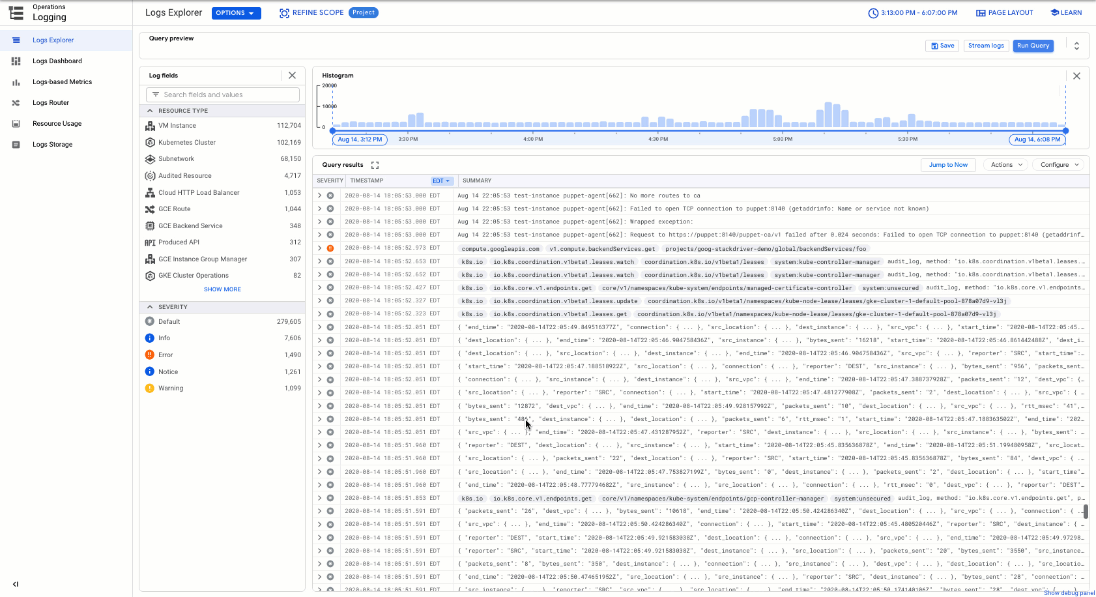Image resolution: width=1096 pixels, height=597 pixels.
Task: Click the Show debug panel link
Action: pyautogui.click(x=1069, y=593)
